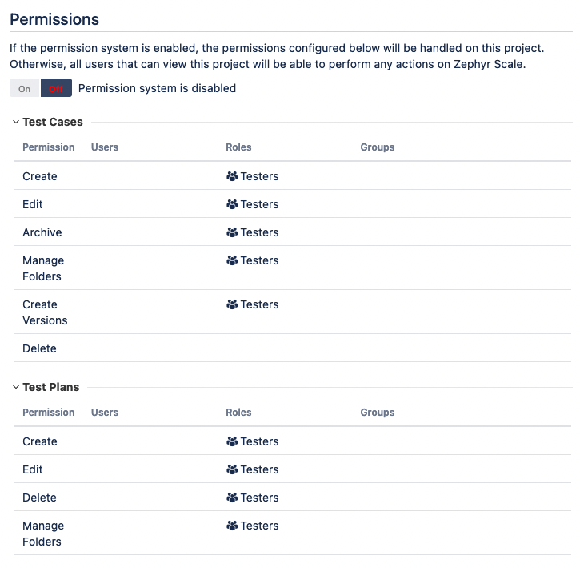This screenshot has width=580, height=568.
Task: Collapse the Test Cases section chevron
Action: [16, 123]
